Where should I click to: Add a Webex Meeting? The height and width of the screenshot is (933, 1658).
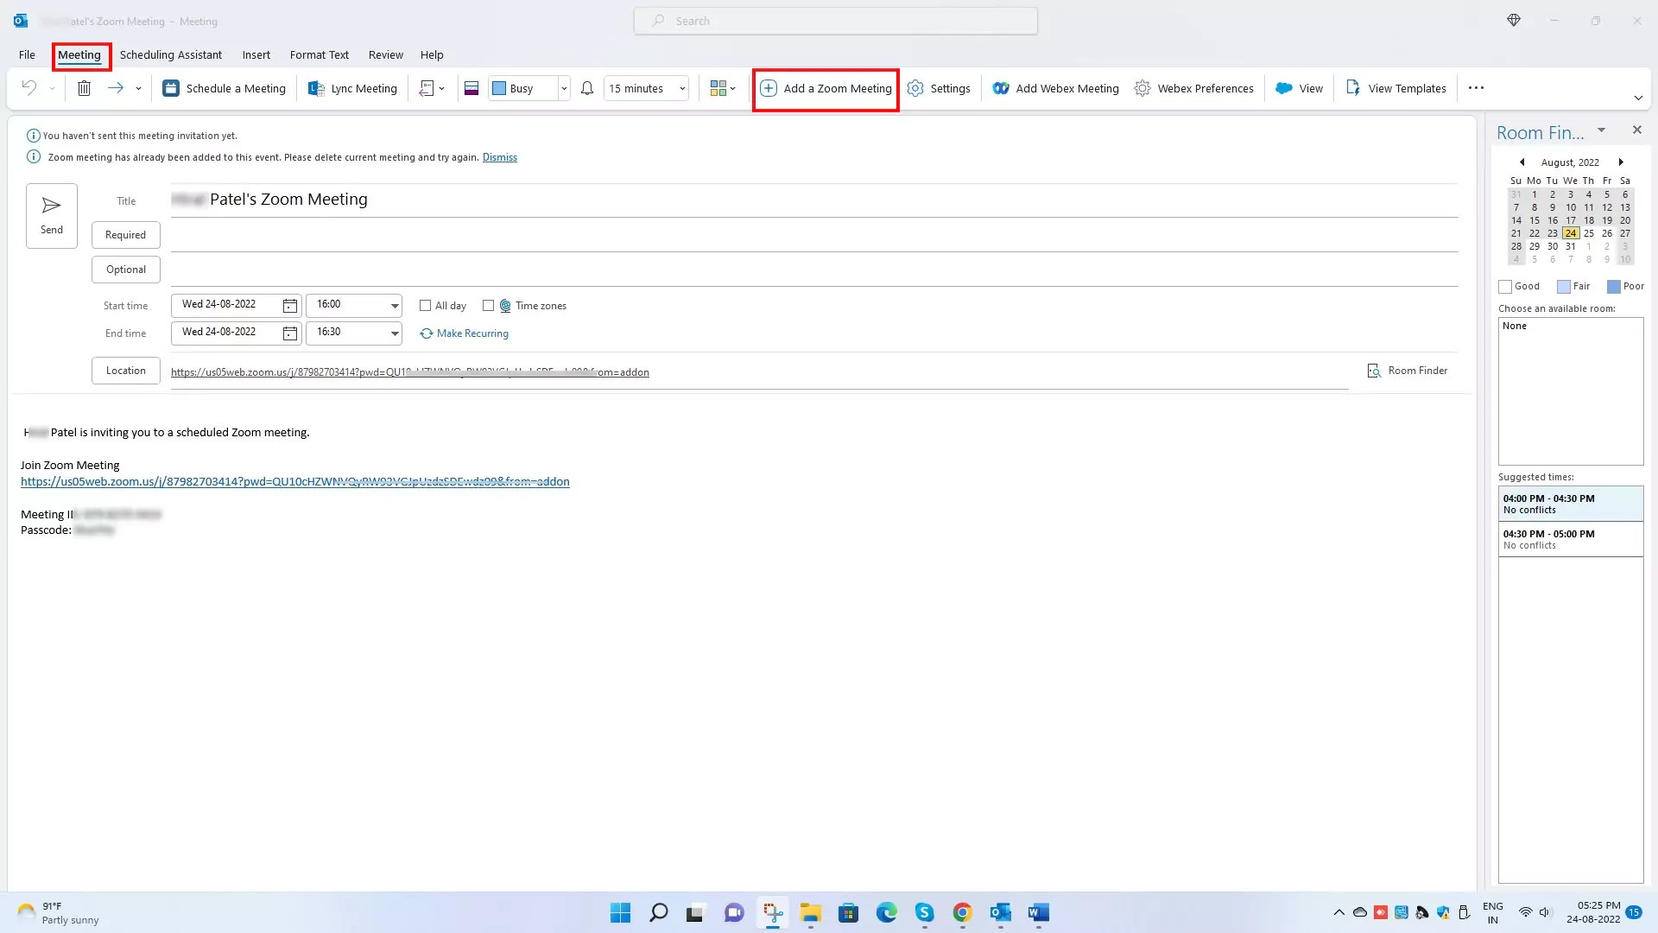pos(1055,88)
